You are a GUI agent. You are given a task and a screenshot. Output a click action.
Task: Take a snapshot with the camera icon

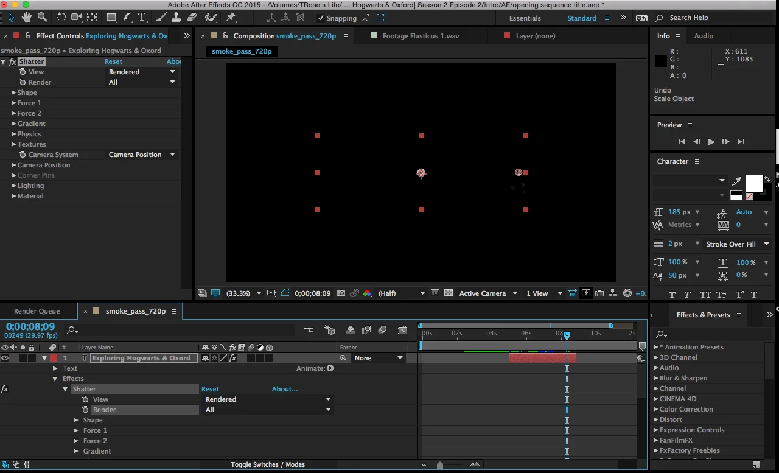coord(341,293)
